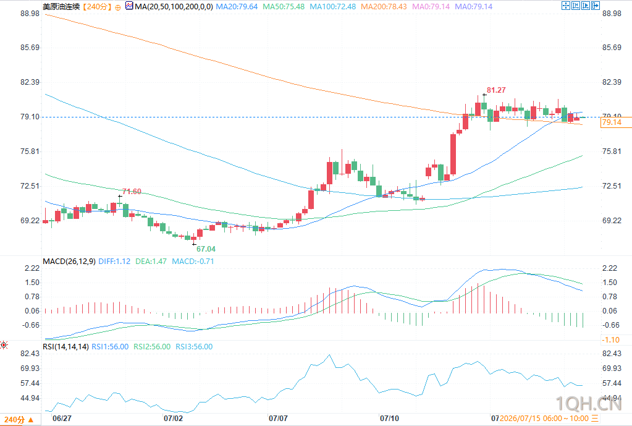
Task: Click the 07/07 date marker on time axis
Action: (x=278, y=419)
